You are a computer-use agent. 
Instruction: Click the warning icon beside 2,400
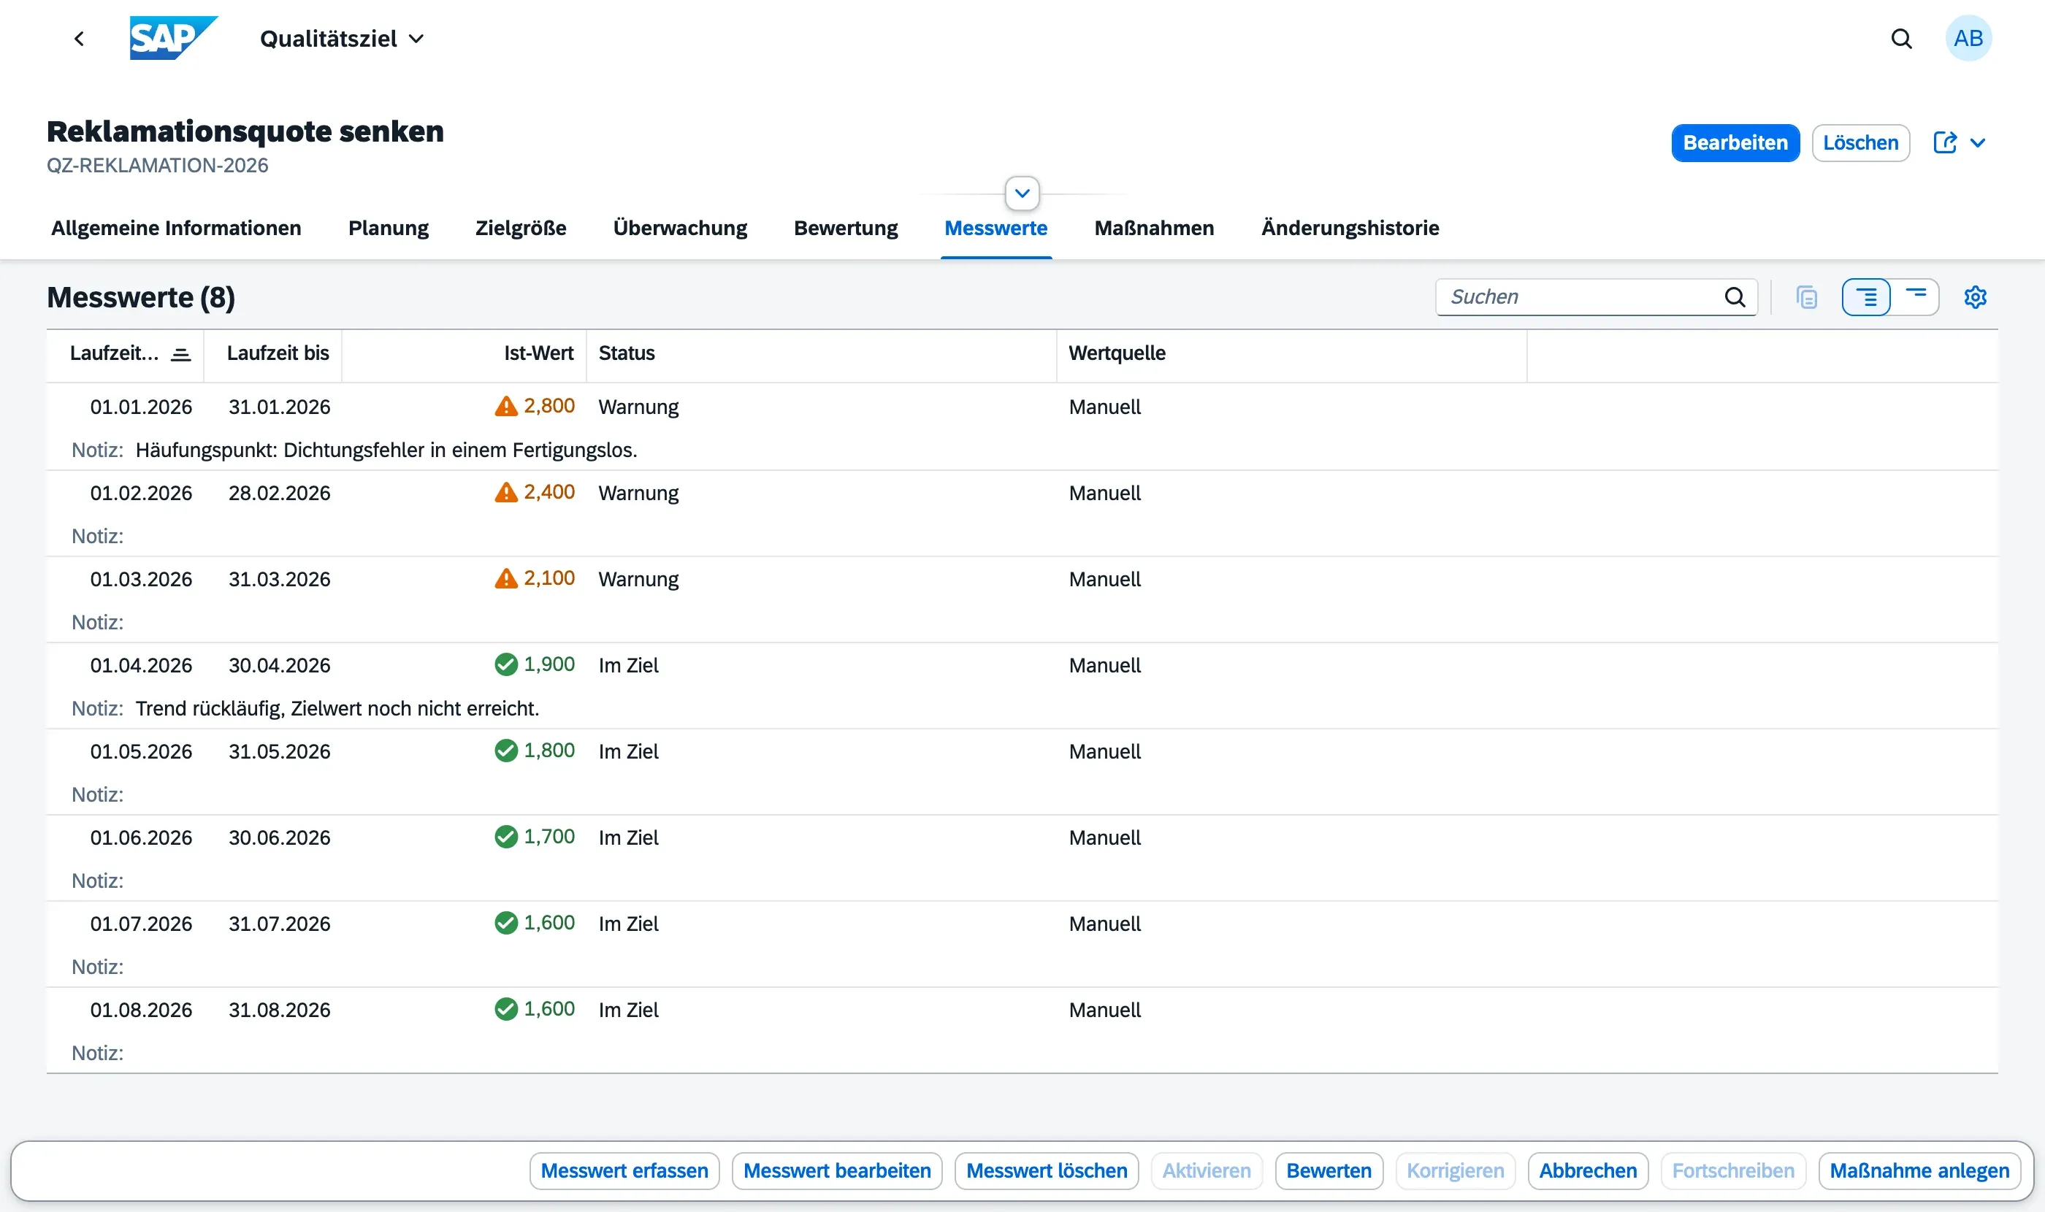(x=505, y=493)
